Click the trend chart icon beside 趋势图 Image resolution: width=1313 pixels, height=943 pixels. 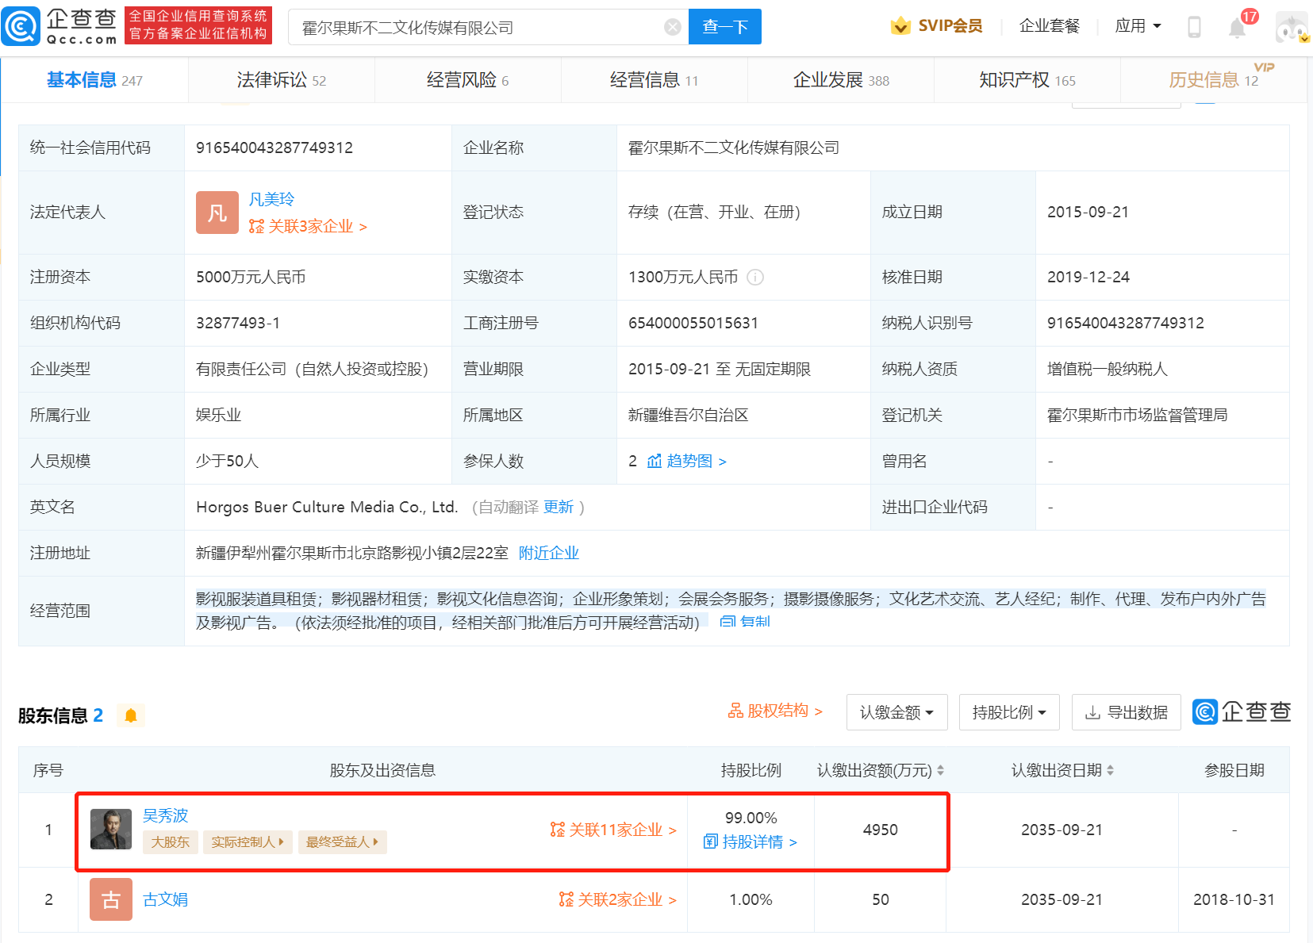[x=655, y=461]
